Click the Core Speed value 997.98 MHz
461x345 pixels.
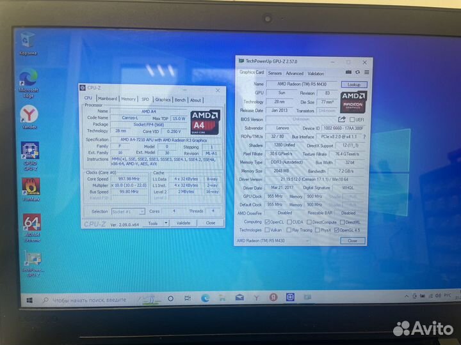(129, 179)
